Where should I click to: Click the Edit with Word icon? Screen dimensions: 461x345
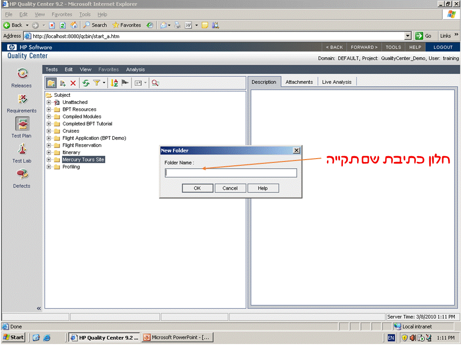coord(188,25)
